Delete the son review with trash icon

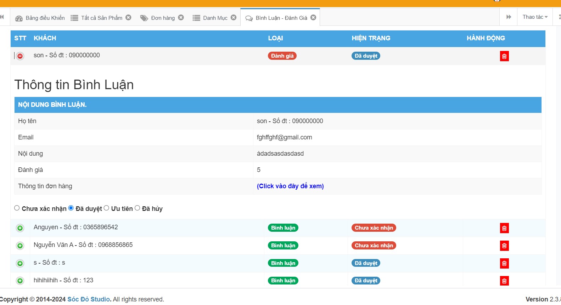(x=504, y=56)
